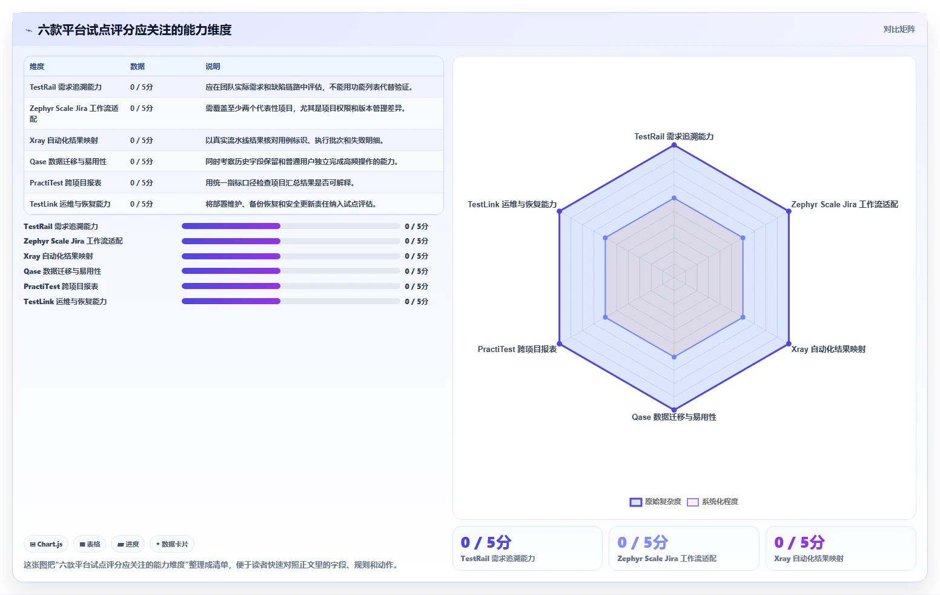
Task: Click the Zephyr Scale Jira progress bar
Action: click(291, 241)
